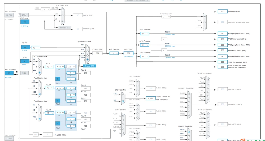
Task: Select LSE input on RTC Clock Mux
Action: pyautogui.click(x=63, y=15)
